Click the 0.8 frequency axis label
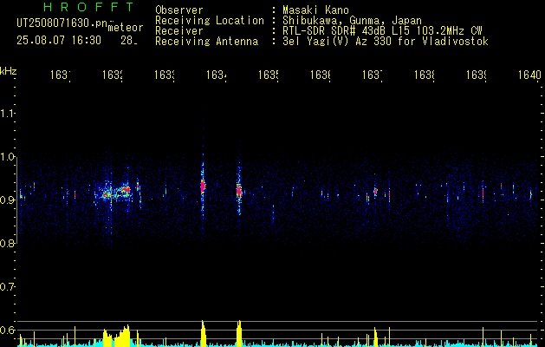The height and width of the screenshot is (347, 545). point(7,243)
